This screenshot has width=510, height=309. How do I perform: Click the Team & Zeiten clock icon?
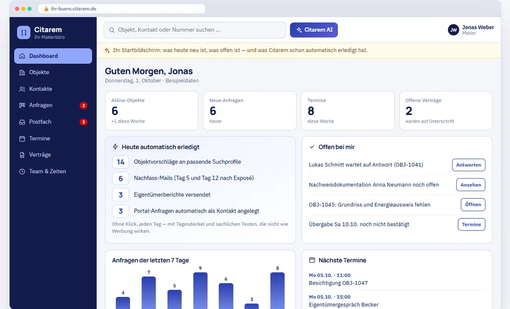(22, 172)
